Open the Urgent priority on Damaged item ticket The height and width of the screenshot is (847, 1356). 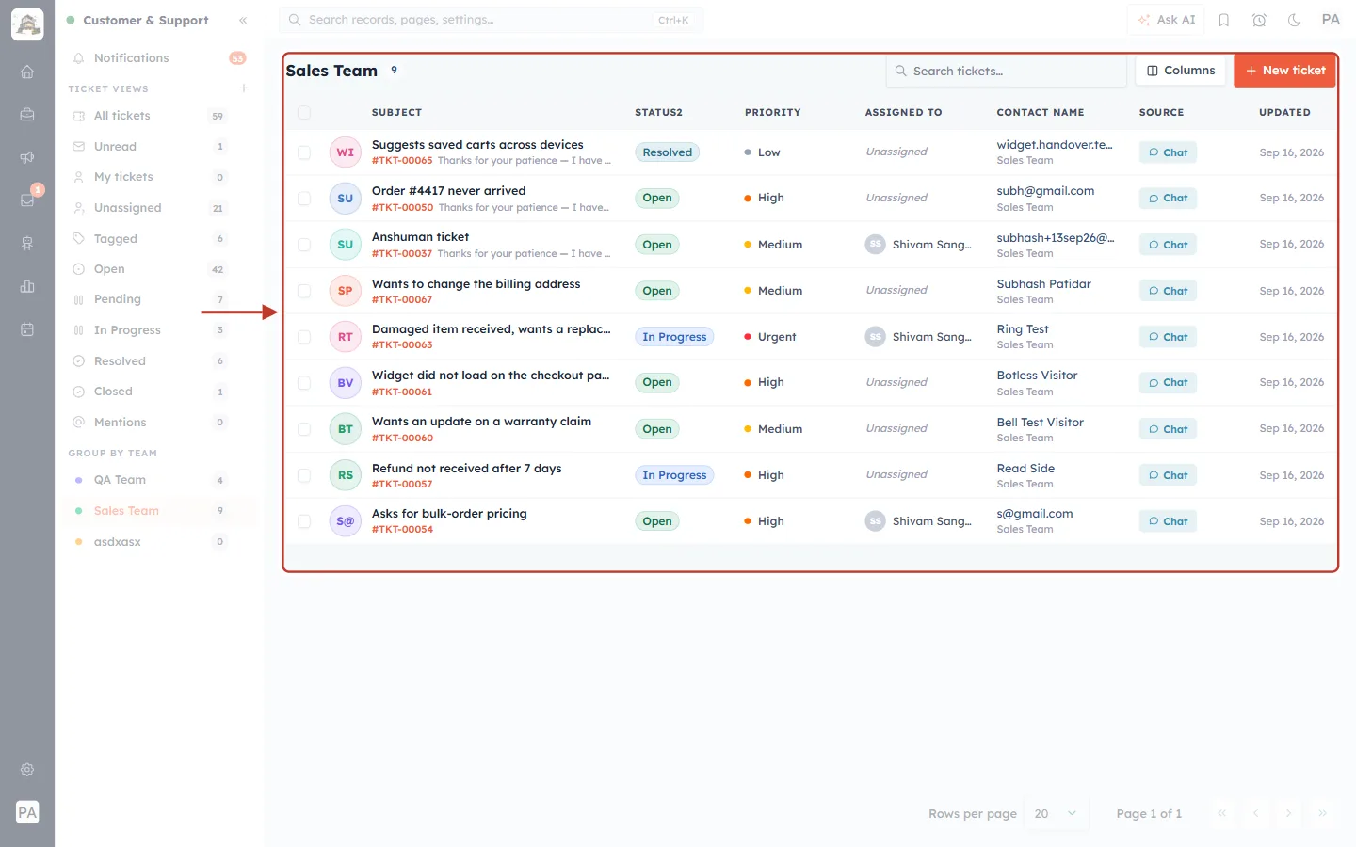[770, 337]
